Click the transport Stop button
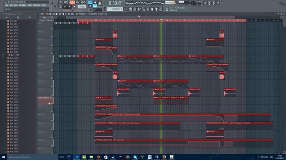This screenshot has width=286, height=160. (70, 7)
